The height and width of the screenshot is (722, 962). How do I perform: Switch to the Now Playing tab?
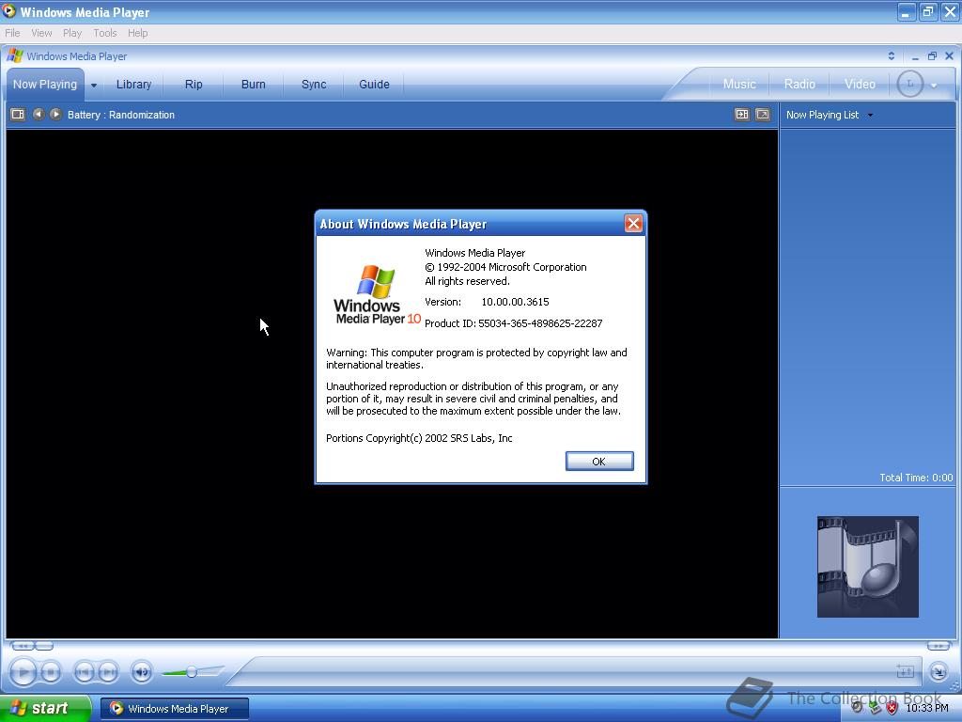(x=45, y=85)
